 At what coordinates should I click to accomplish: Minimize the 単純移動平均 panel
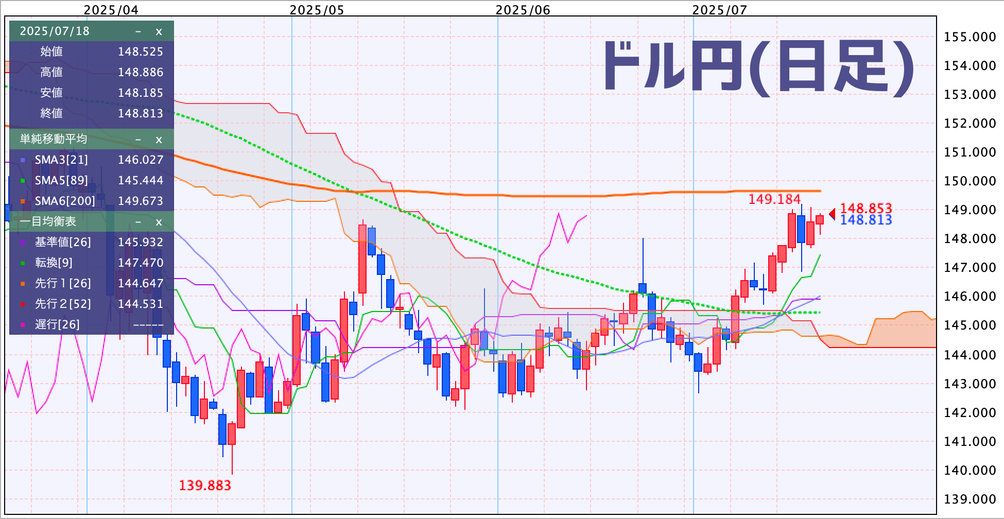pyautogui.click(x=138, y=140)
